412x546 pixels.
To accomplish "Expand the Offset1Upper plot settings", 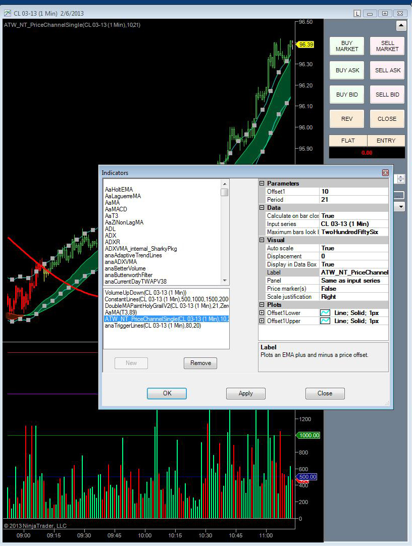I will (x=262, y=321).
